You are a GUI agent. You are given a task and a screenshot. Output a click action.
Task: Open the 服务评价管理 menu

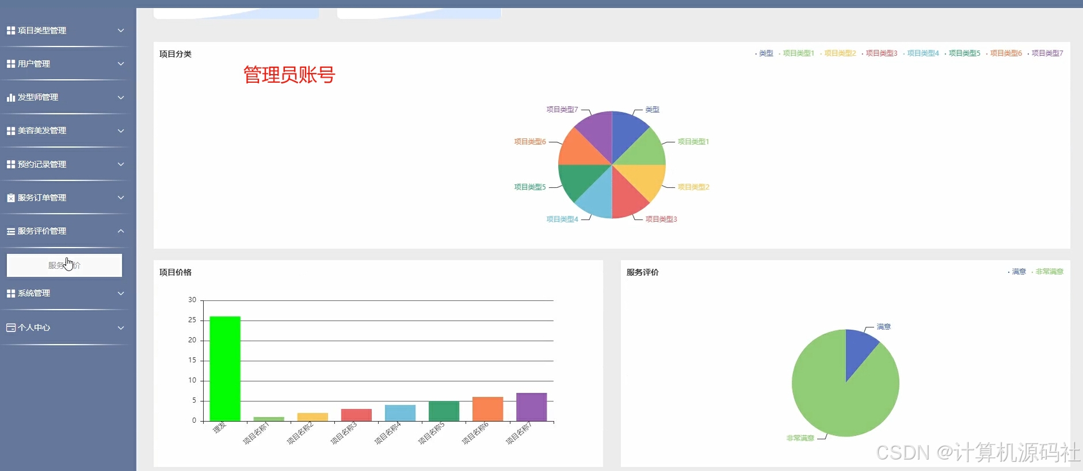click(65, 231)
